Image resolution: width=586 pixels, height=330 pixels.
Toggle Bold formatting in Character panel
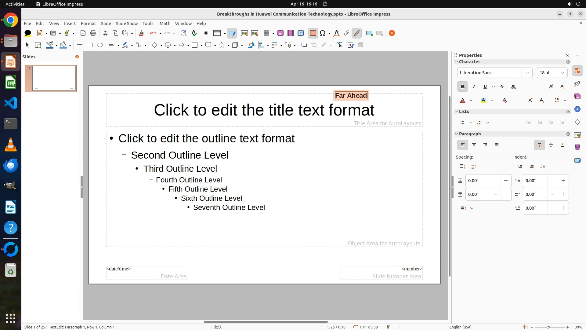pyautogui.click(x=462, y=87)
